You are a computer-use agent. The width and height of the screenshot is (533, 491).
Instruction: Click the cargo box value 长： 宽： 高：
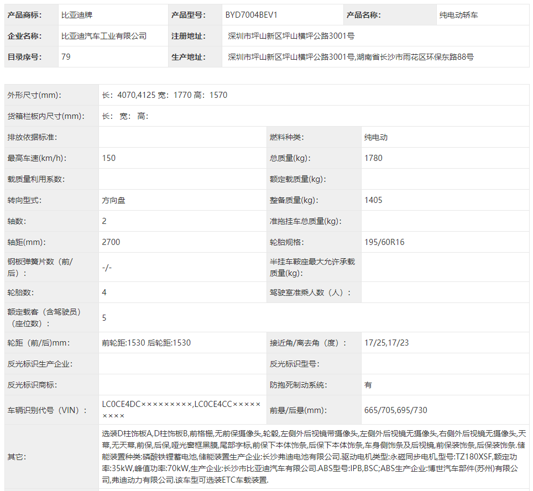click(x=125, y=116)
